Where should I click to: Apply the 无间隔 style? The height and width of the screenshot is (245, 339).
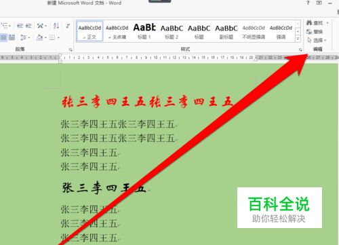point(117,31)
